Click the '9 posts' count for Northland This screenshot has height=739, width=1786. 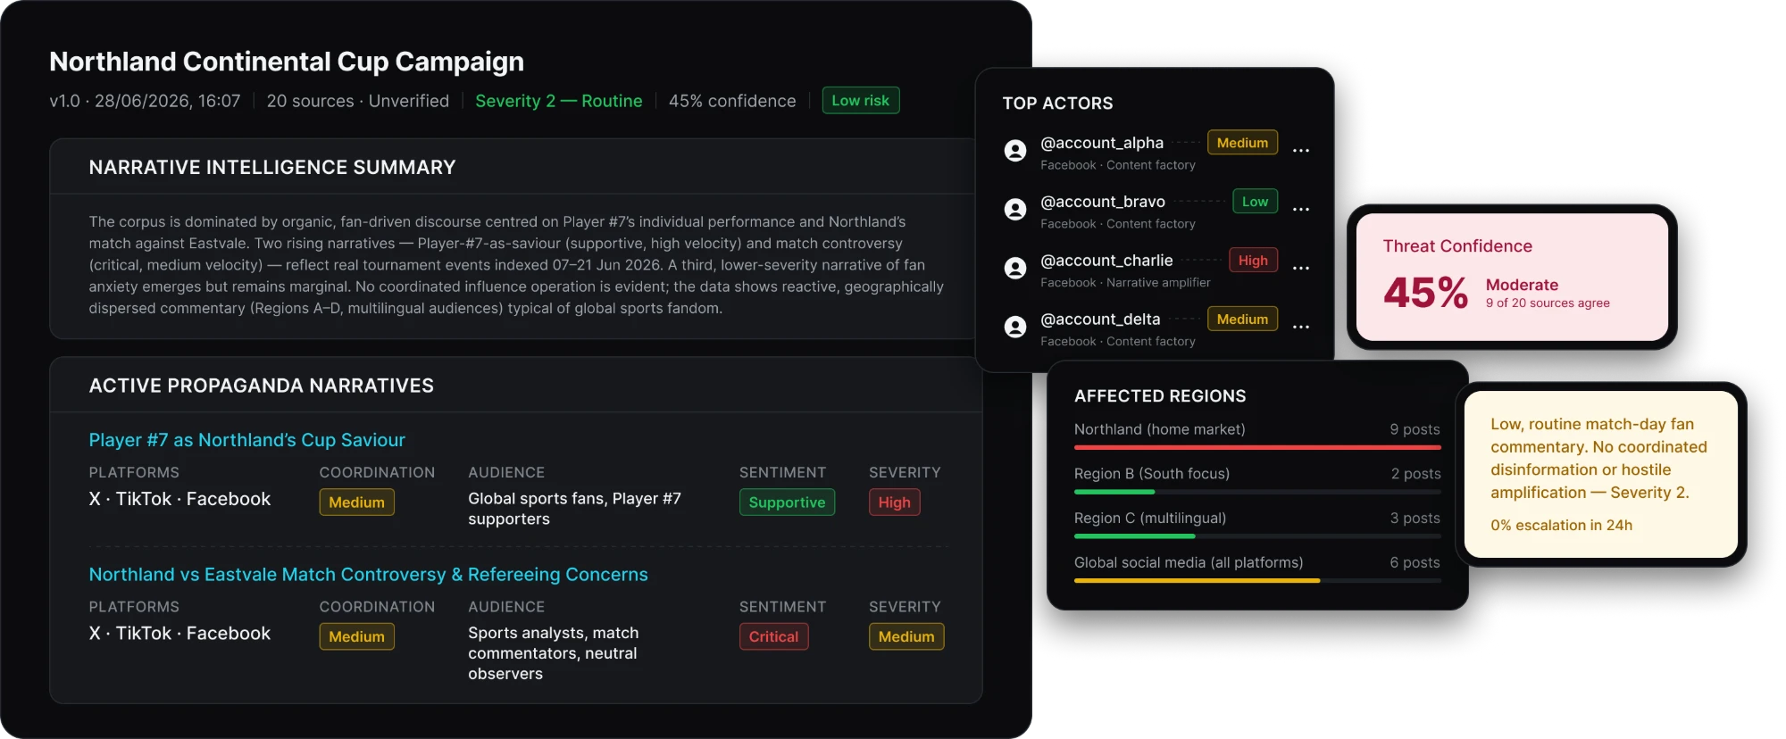[1415, 429]
